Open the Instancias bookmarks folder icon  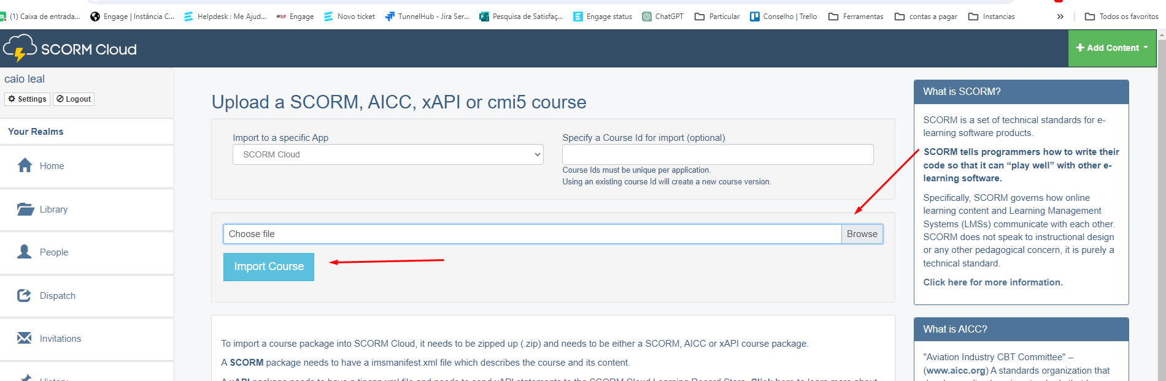coord(973,17)
